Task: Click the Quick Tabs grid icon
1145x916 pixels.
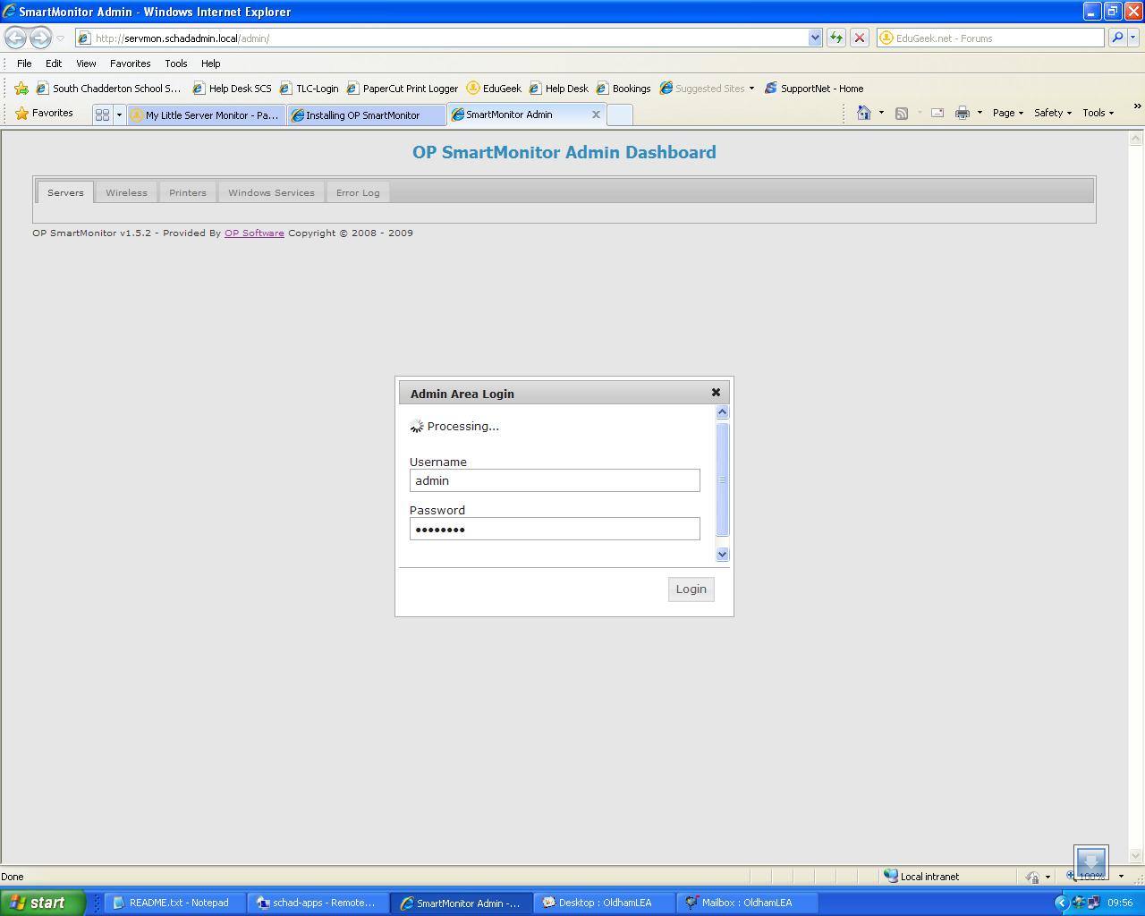Action: [x=102, y=114]
